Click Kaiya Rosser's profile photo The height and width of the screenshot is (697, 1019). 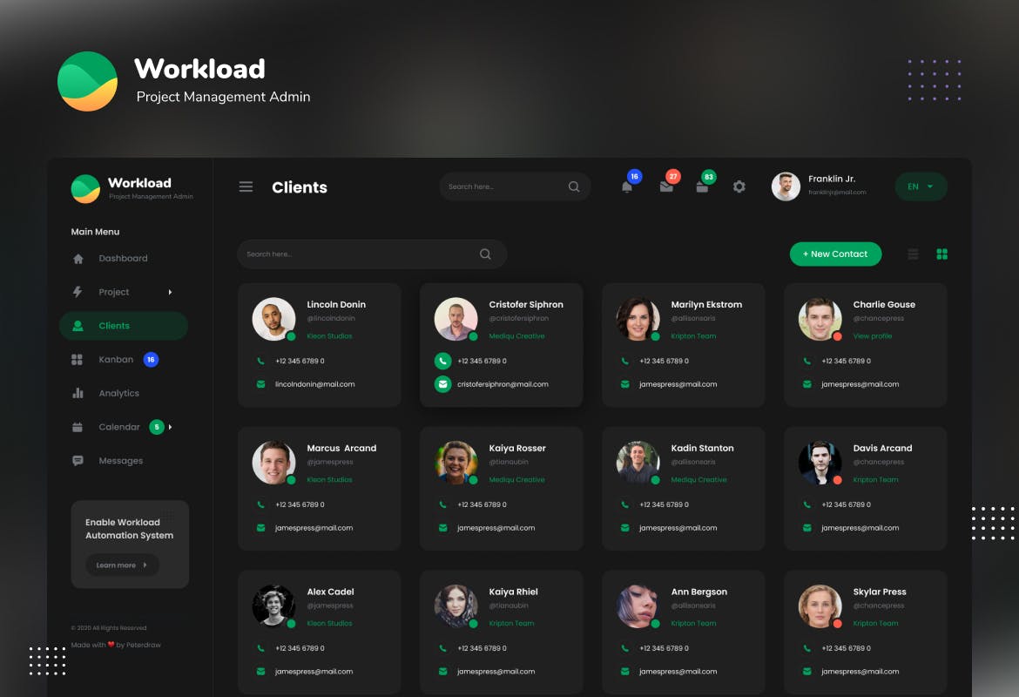point(456,463)
